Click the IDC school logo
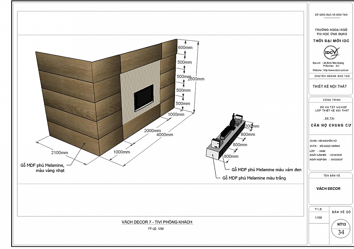 pyautogui.click(x=332, y=52)
